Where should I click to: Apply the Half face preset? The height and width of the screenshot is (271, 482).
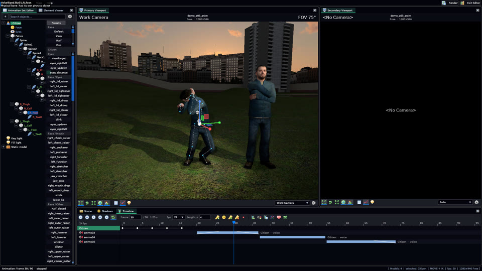point(59,40)
